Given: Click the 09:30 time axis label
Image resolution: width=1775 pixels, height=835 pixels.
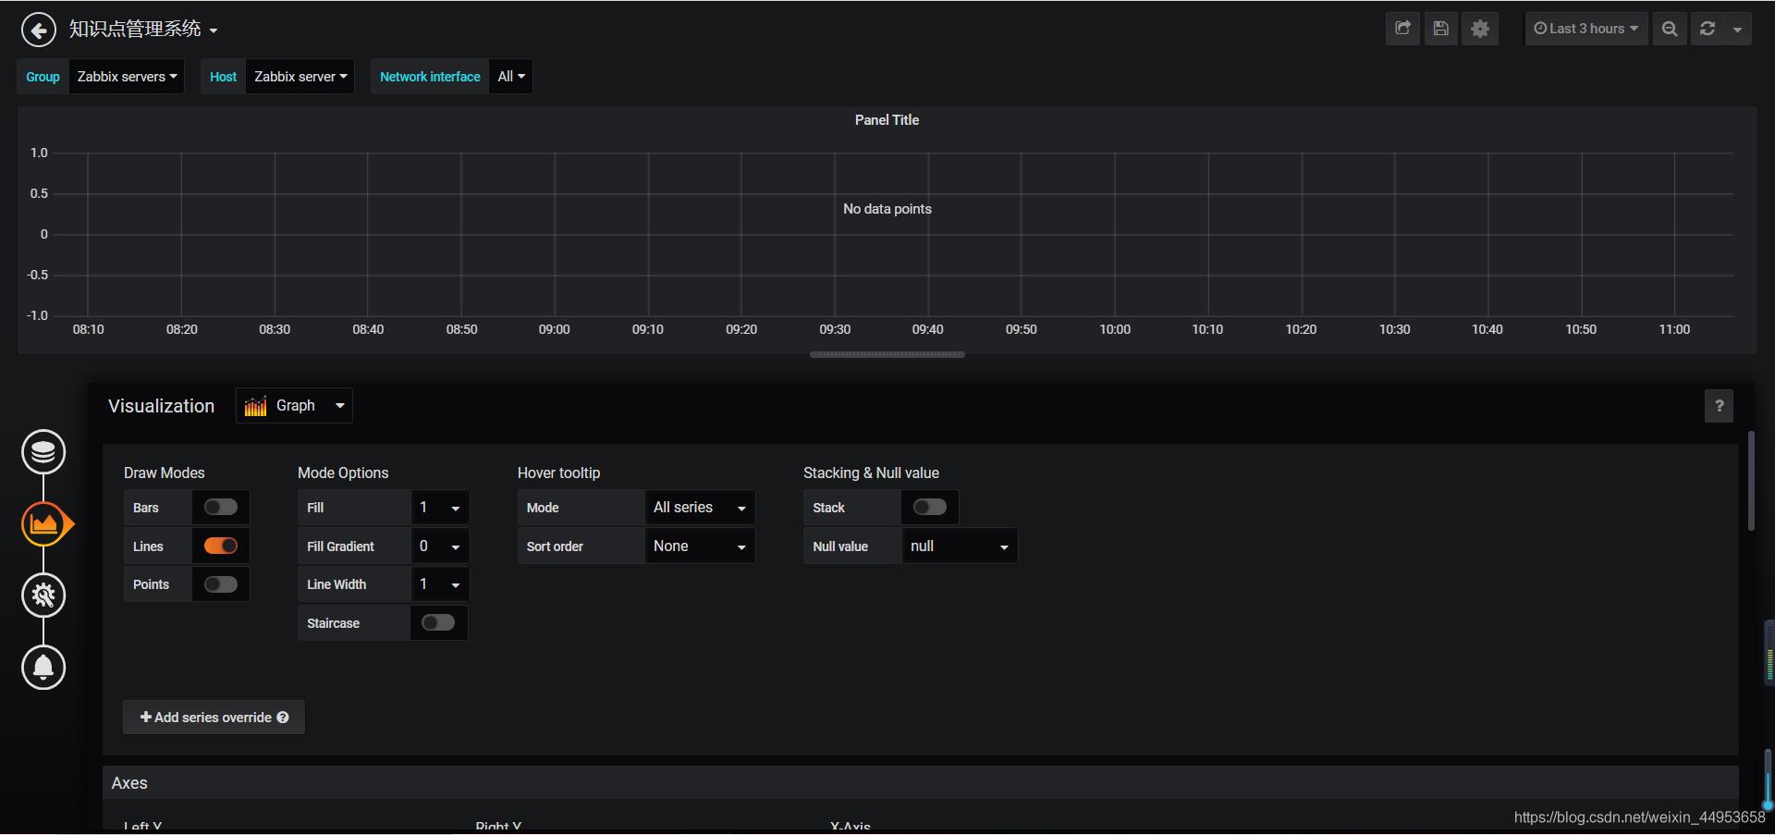Looking at the screenshot, I should point(835,329).
